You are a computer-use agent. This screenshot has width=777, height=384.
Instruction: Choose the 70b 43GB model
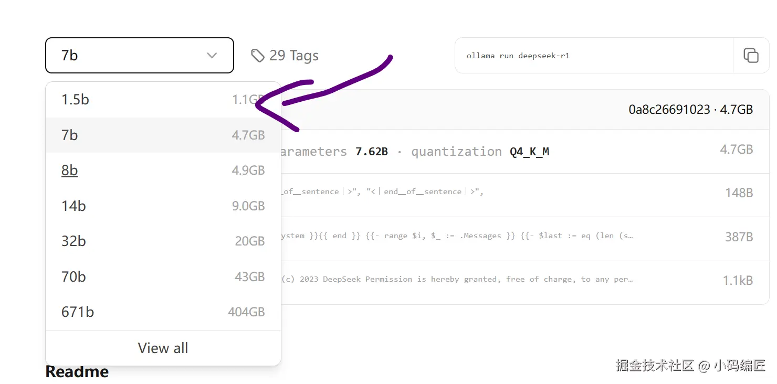pyautogui.click(x=163, y=276)
